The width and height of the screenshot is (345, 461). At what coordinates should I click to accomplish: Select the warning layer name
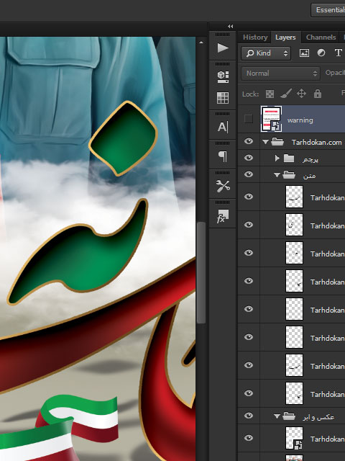[x=300, y=120]
